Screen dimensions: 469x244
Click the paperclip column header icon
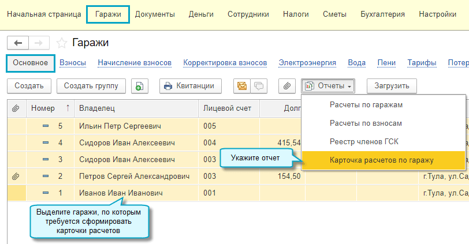click(16, 108)
